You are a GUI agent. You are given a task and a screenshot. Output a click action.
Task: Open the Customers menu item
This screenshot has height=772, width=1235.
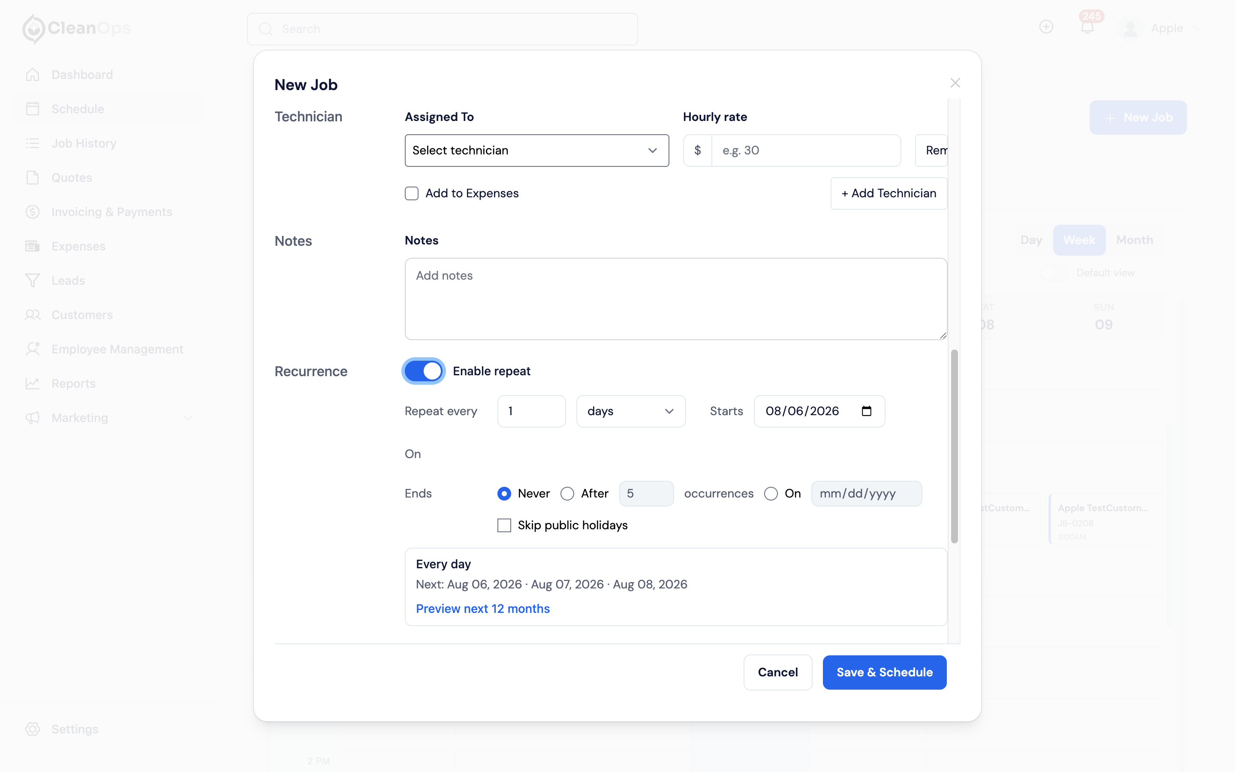tap(109, 314)
